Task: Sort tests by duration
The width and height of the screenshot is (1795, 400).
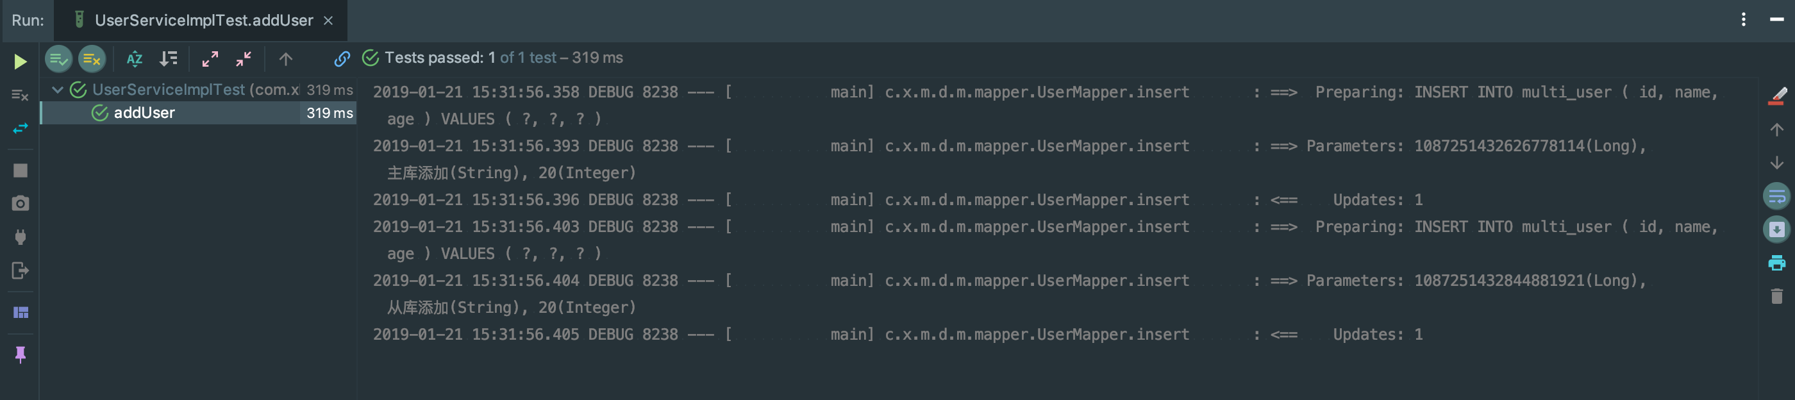Action: tap(169, 59)
